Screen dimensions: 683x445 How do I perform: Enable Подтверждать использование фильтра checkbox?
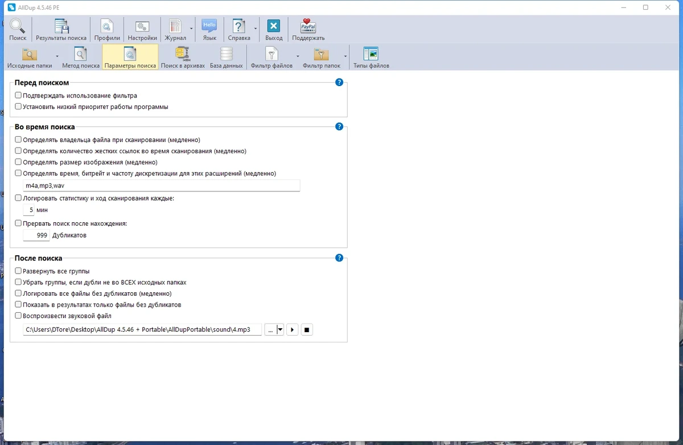18,96
